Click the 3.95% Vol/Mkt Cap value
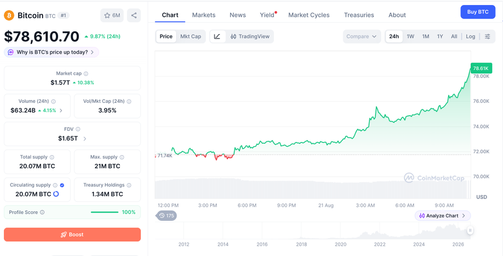 (x=107, y=111)
